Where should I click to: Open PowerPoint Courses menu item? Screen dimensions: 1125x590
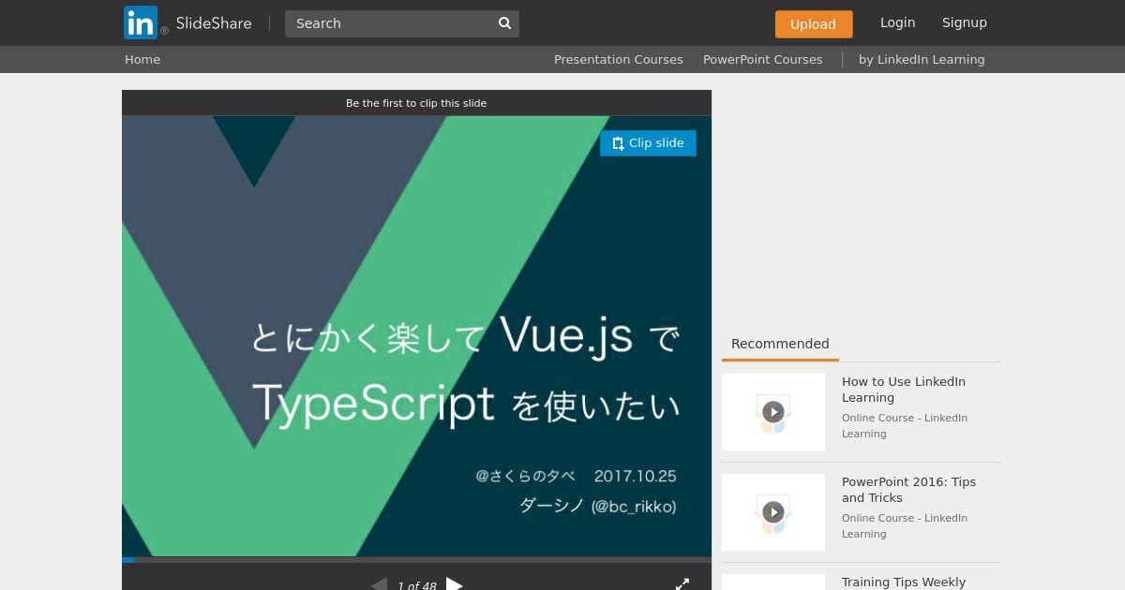762,59
